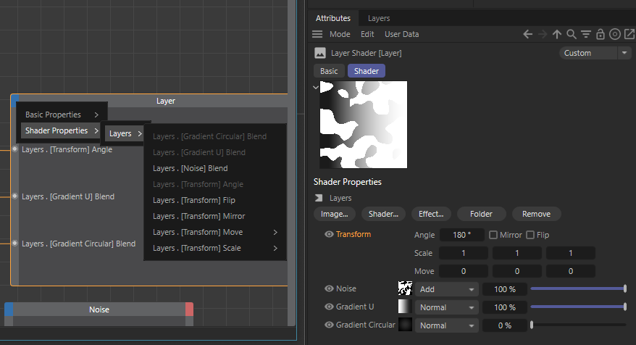The height and width of the screenshot is (345, 636).
Task: Open the Noise blend mode dropdown (Add)
Action: (447, 289)
